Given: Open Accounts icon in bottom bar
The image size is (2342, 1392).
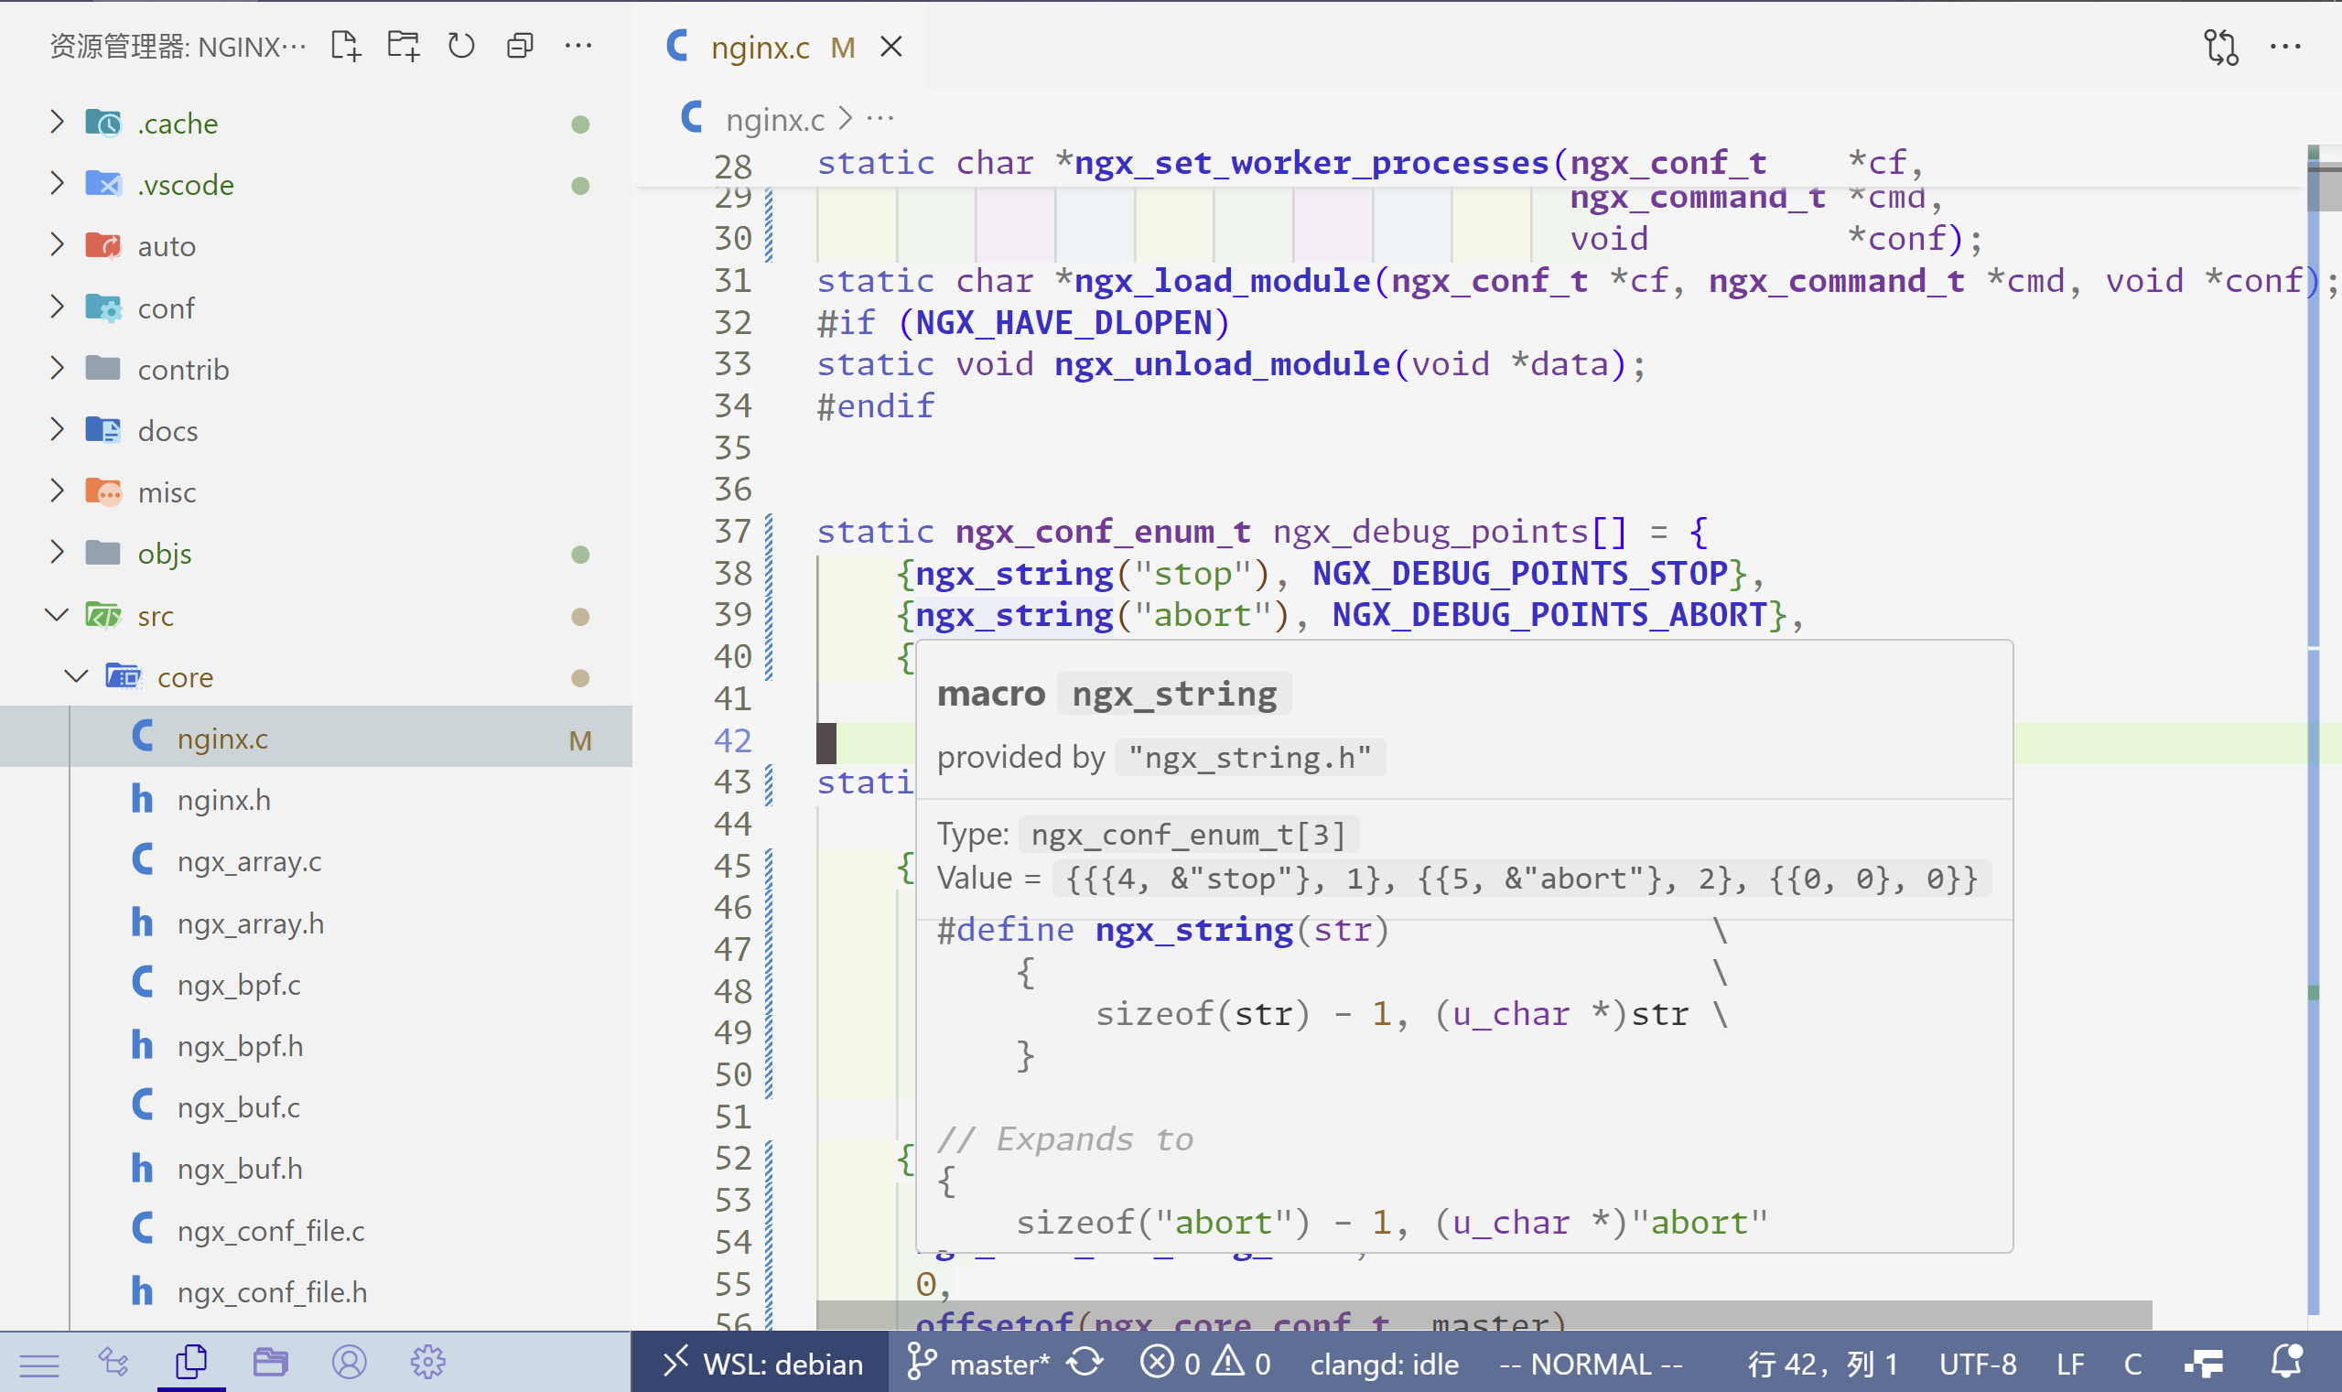Looking at the screenshot, I should [349, 1362].
